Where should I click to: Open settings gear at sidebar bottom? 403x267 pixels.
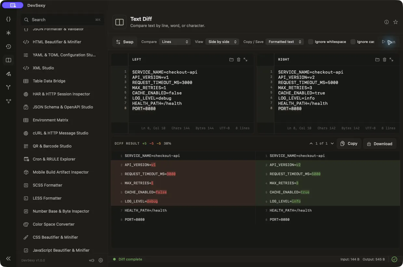[101, 260]
